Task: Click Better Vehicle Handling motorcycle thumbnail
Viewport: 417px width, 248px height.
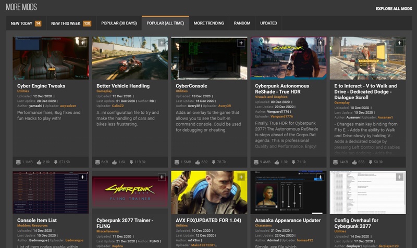Action: [x=130, y=58]
